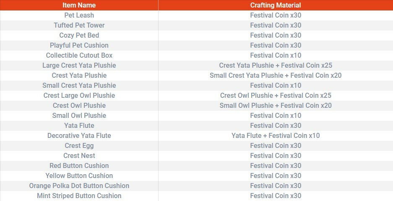Select Large Crest Yata Plushie cell
This screenshot has height=201, width=393.
click(x=79, y=66)
